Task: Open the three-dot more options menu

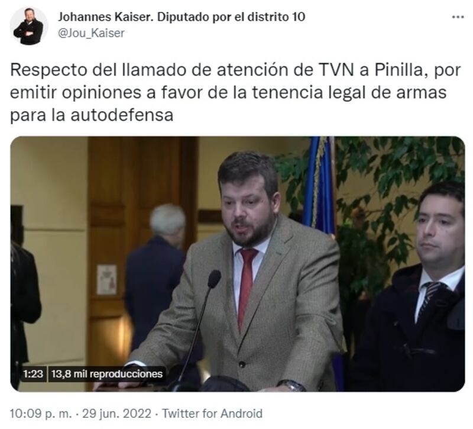Action: click(458, 17)
